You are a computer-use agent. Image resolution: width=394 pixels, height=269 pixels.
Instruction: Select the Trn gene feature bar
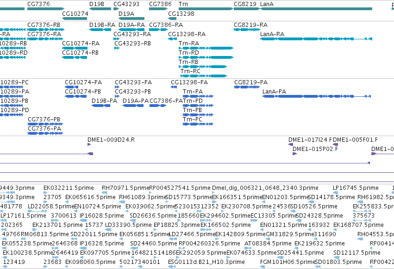pos(206,9)
